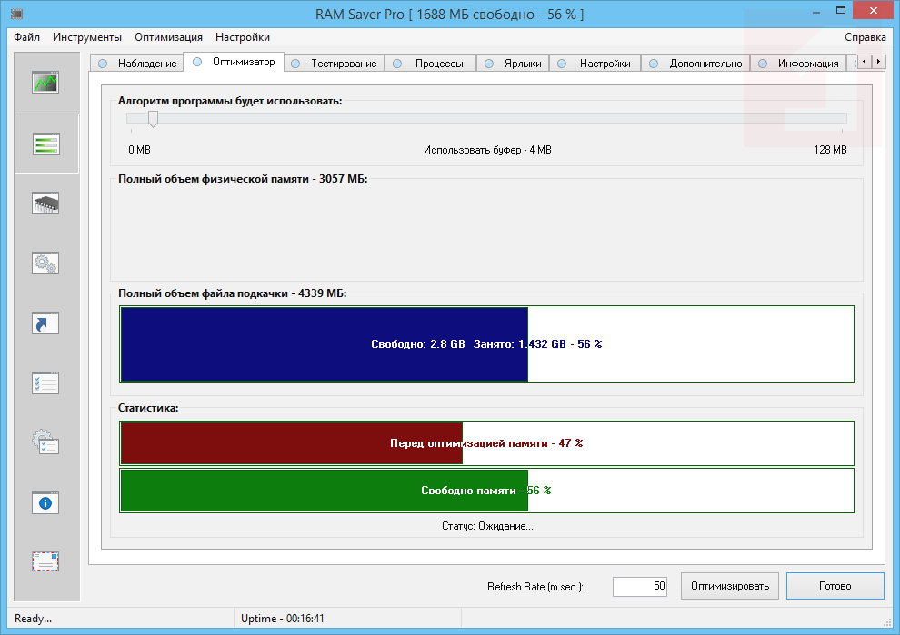Open the memory chip testing sidebar icon

[x=45, y=203]
